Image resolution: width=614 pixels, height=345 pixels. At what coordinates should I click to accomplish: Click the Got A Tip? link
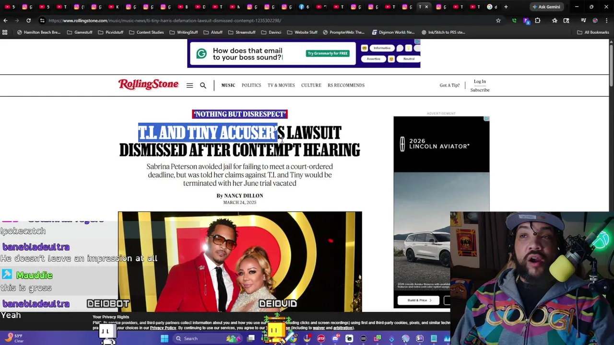click(x=449, y=85)
